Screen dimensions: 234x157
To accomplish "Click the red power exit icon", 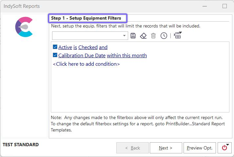I will click(x=224, y=148).
